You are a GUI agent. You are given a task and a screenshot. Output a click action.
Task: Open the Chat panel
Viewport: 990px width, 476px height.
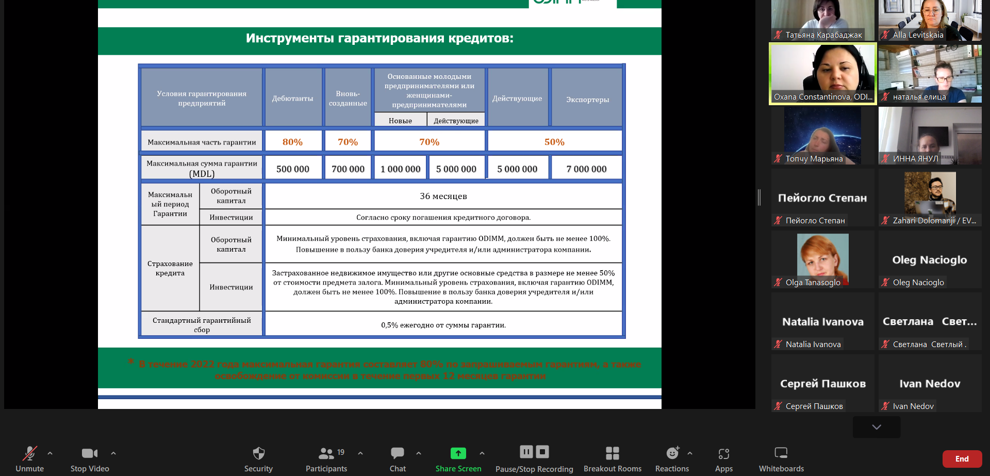click(397, 454)
